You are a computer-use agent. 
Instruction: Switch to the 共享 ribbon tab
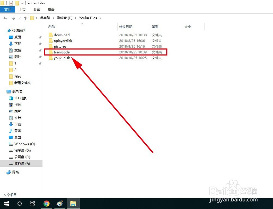37,10
